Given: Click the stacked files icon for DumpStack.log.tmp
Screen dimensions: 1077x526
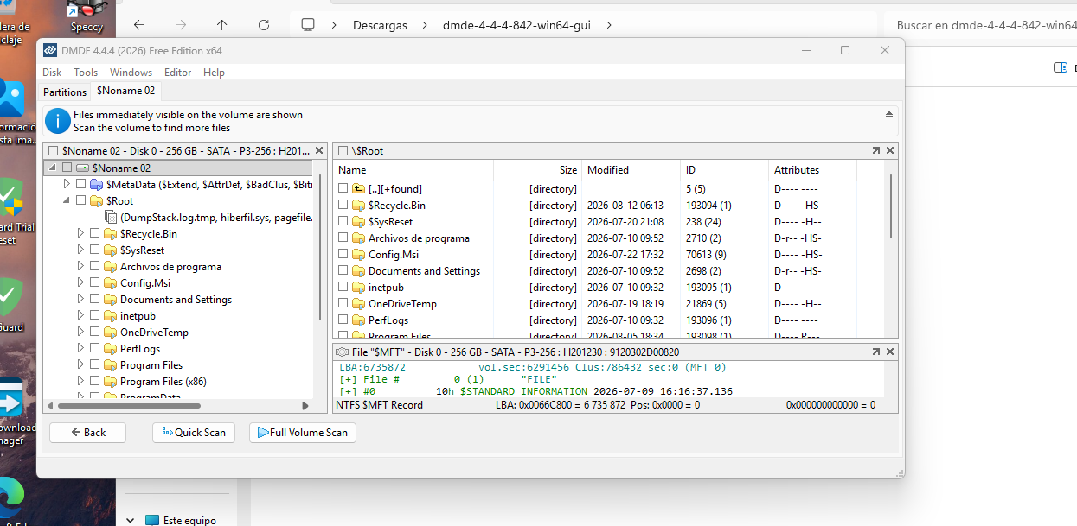Looking at the screenshot, I should pos(111,217).
